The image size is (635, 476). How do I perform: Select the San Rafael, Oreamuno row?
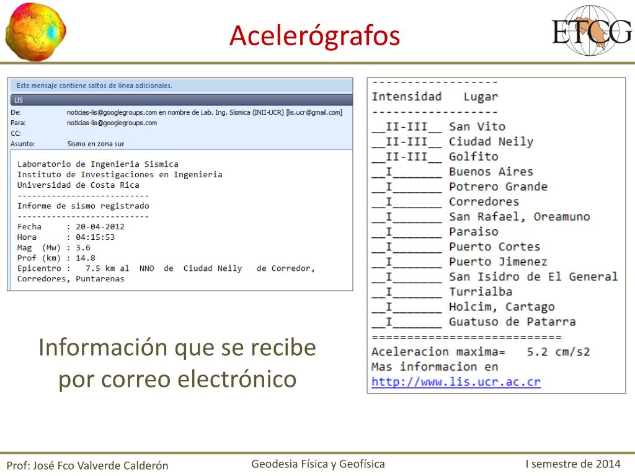[x=481, y=216]
